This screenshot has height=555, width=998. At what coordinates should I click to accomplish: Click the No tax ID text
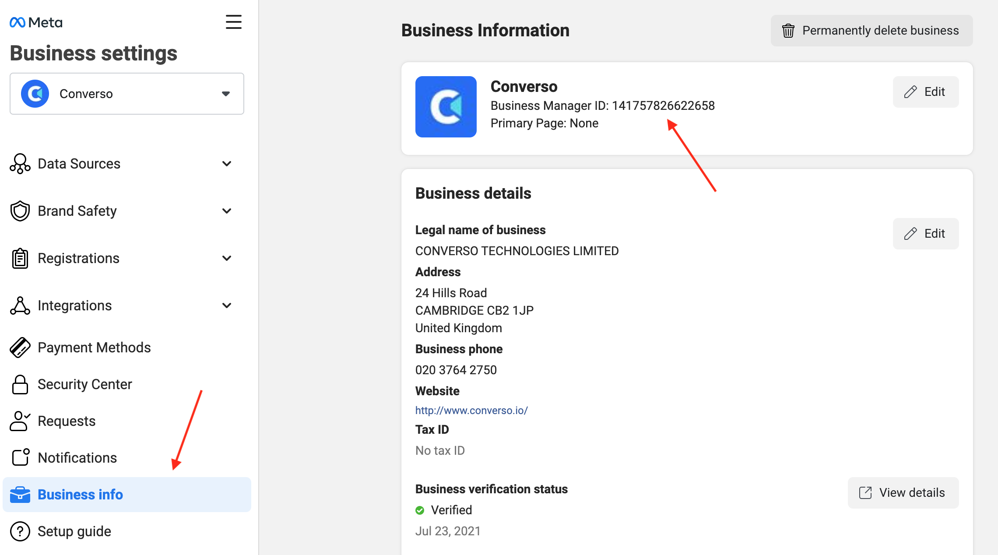(x=440, y=451)
